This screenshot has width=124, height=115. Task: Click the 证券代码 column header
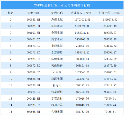click(33, 13)
